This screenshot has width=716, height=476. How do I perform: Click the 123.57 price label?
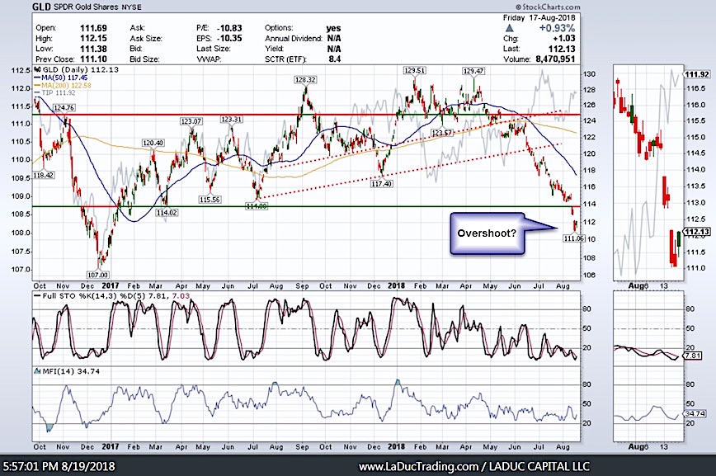441,133
